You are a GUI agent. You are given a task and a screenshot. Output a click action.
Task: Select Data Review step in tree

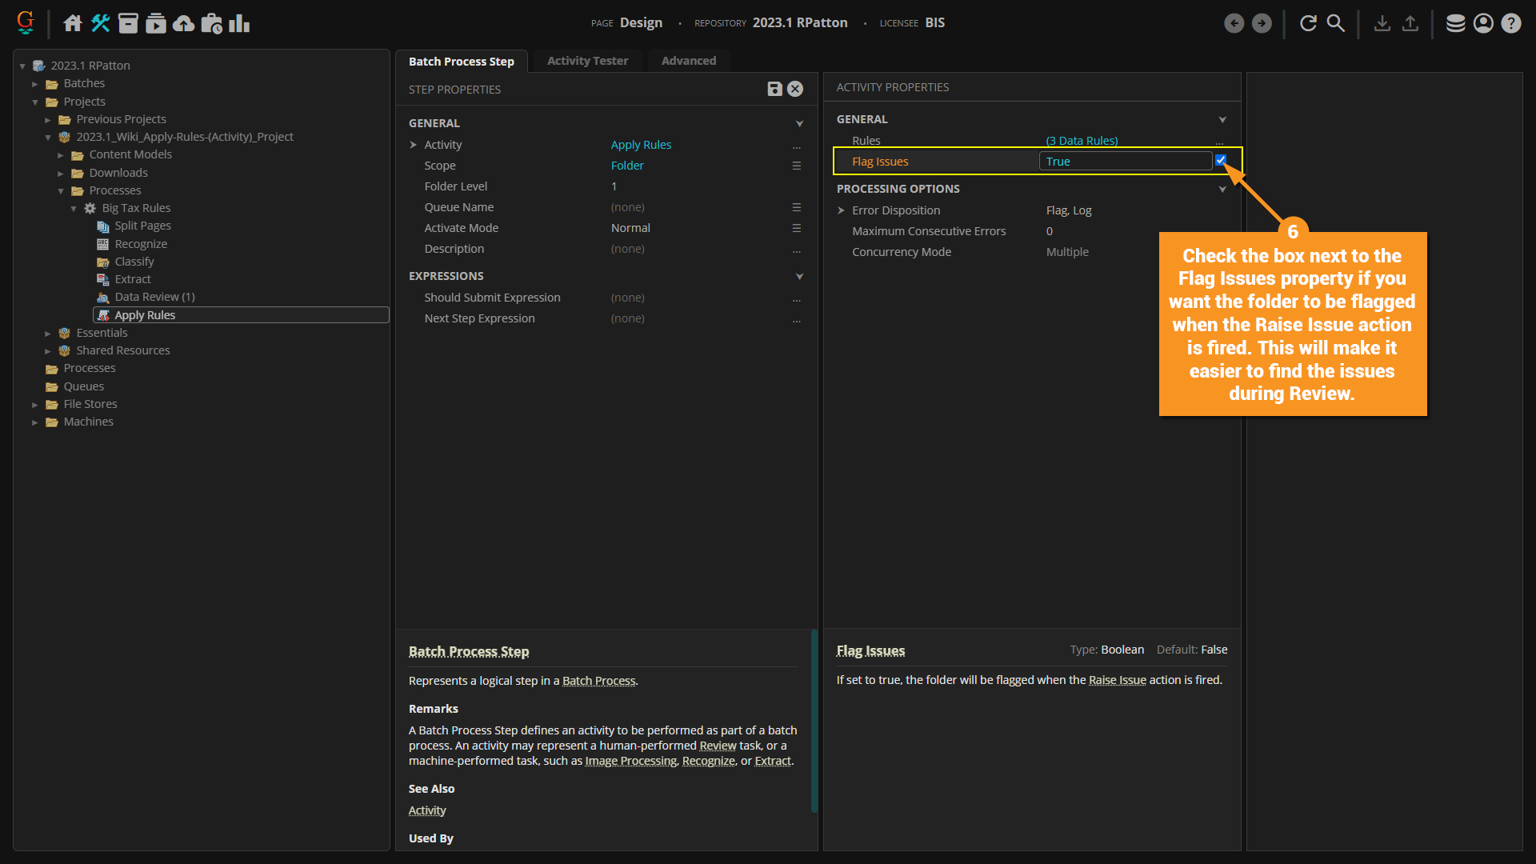[154, 297]
